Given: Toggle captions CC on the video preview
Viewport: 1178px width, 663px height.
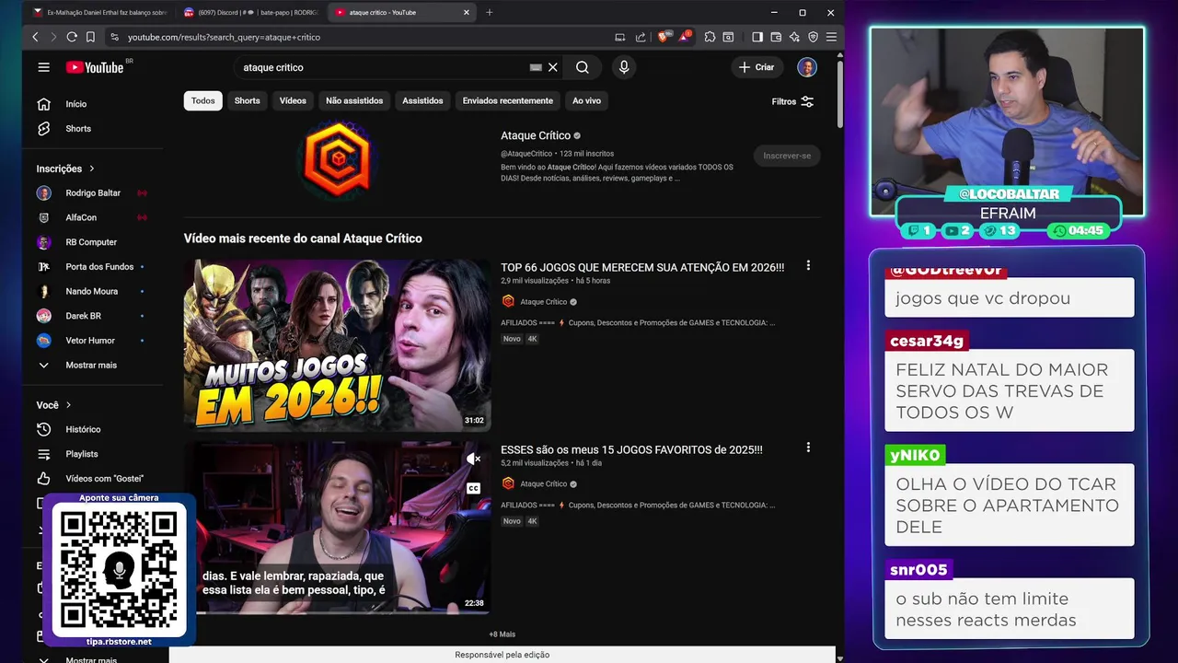Looking at the screenshot, I should [x=473, y=488].
